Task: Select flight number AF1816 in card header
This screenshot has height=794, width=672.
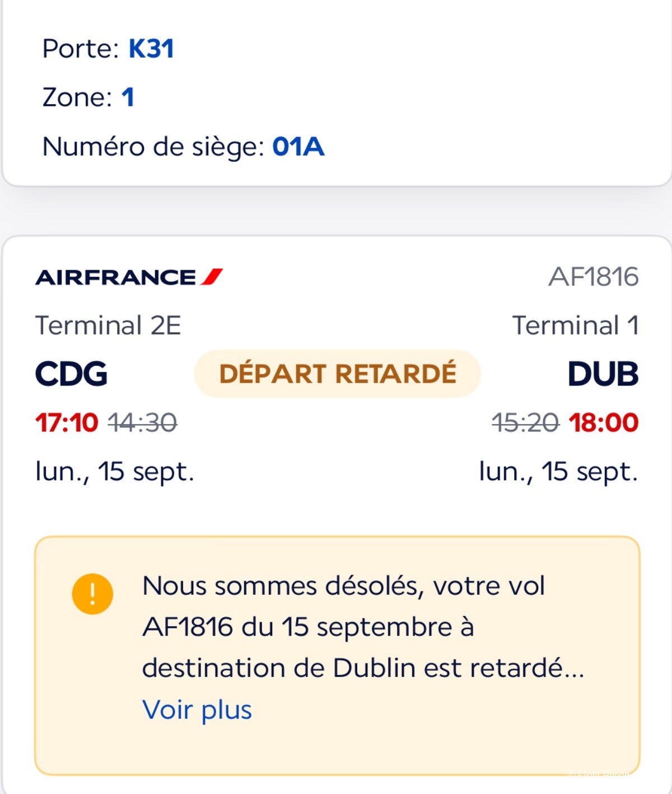Action: (x=593, y=277)
